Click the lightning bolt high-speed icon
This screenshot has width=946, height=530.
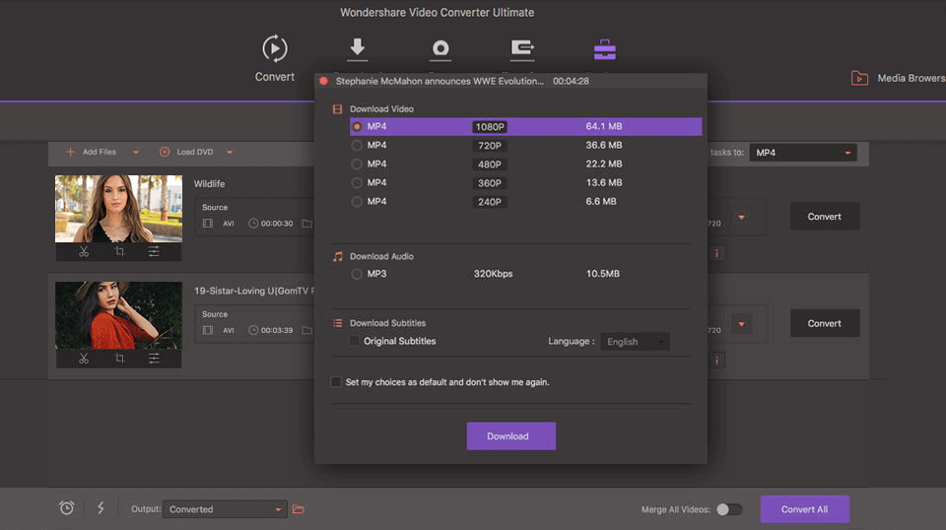(x=101, y=508)
